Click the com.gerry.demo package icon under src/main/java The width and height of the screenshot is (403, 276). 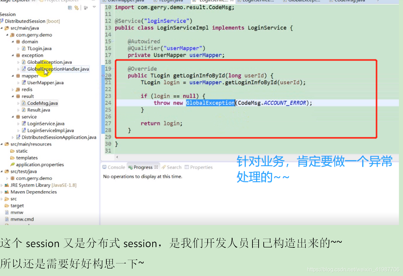(12, 35)
